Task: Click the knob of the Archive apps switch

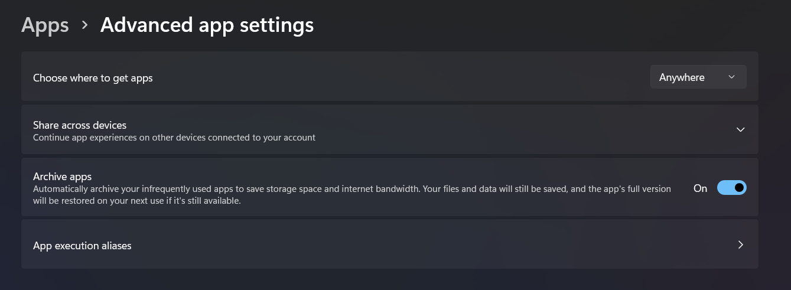Action: click(738, 188)
